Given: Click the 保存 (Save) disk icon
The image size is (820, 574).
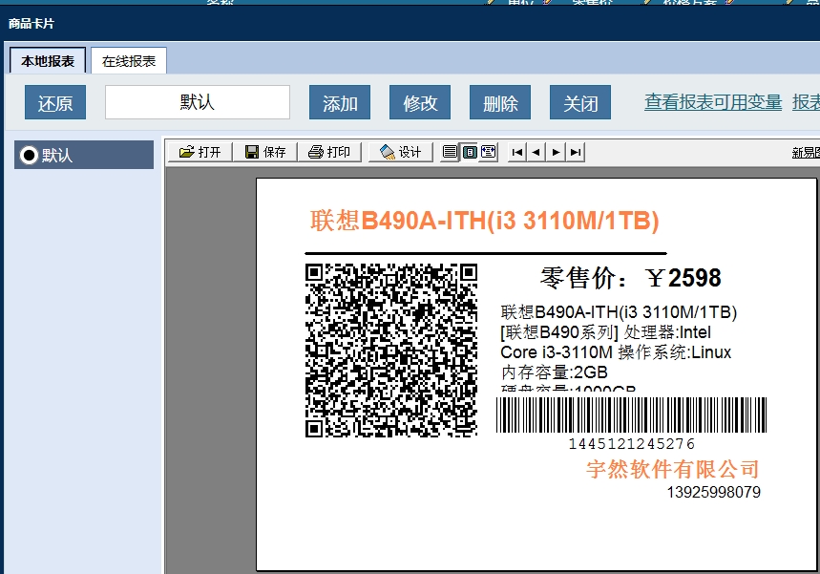Looking at the screenshot, I should 264,152.
